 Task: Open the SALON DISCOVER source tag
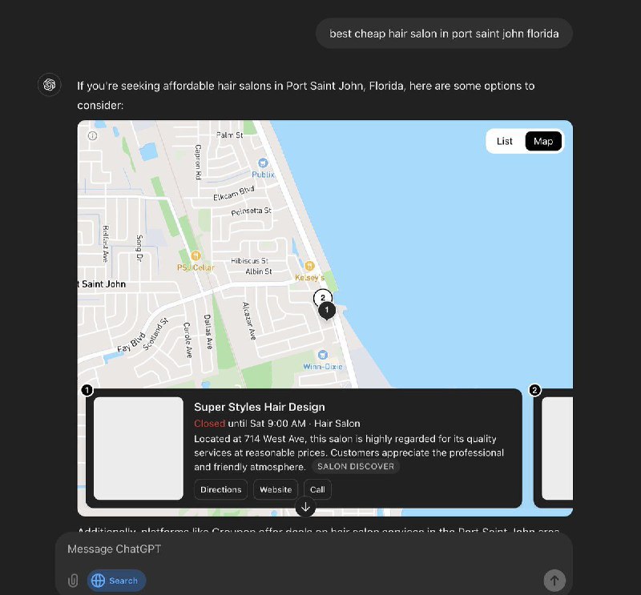pos(355,466)
